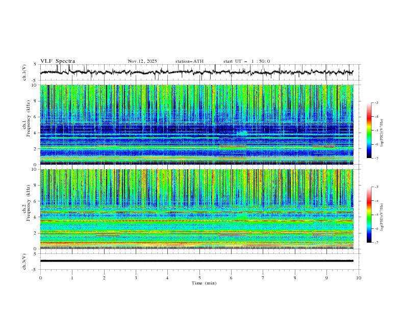The image size is (404, 312).
Task: Click the ch.1(V) axis label
Action: [x=24, y=72]
